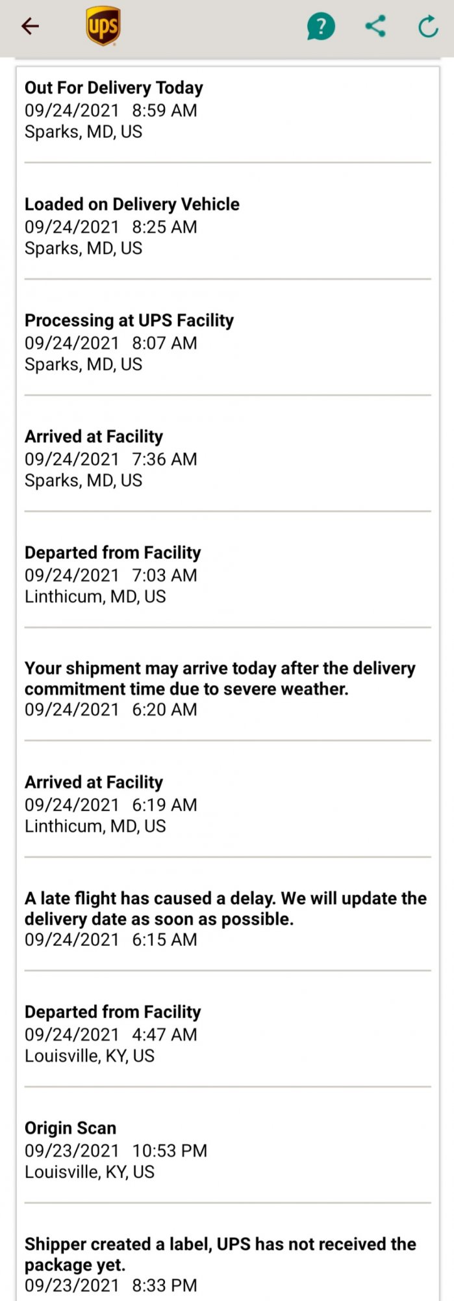Tap Arrived at Facility Sparks entry
This screenshot has width=454, height=1301.
point(94,436)
